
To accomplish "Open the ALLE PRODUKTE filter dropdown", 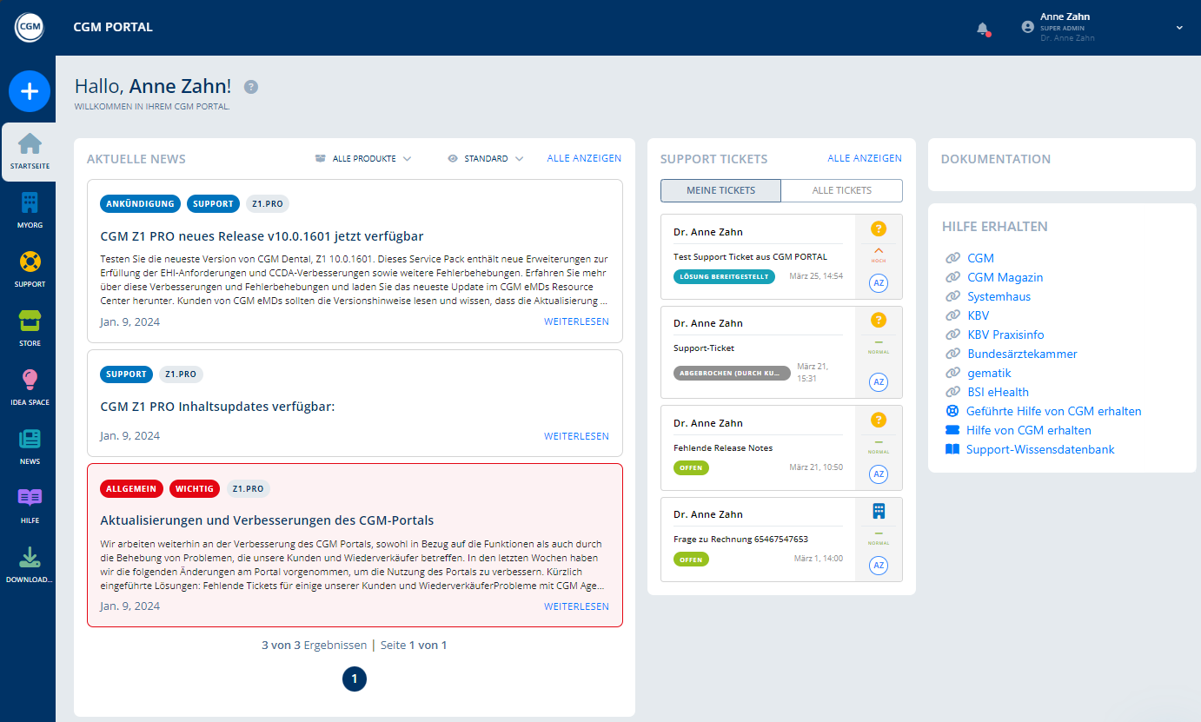I will [x=363, y=158].
